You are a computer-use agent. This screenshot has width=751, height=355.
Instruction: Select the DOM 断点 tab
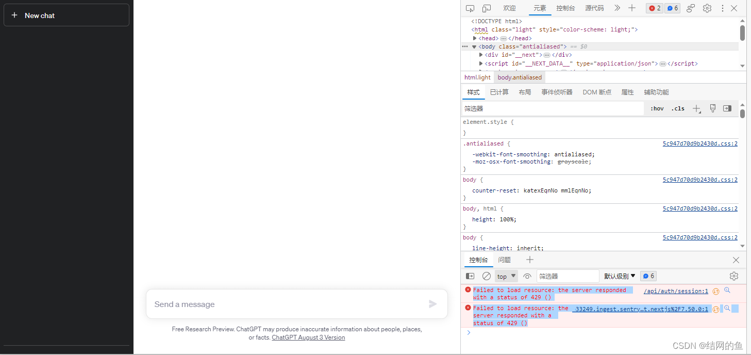coord(597,92)
